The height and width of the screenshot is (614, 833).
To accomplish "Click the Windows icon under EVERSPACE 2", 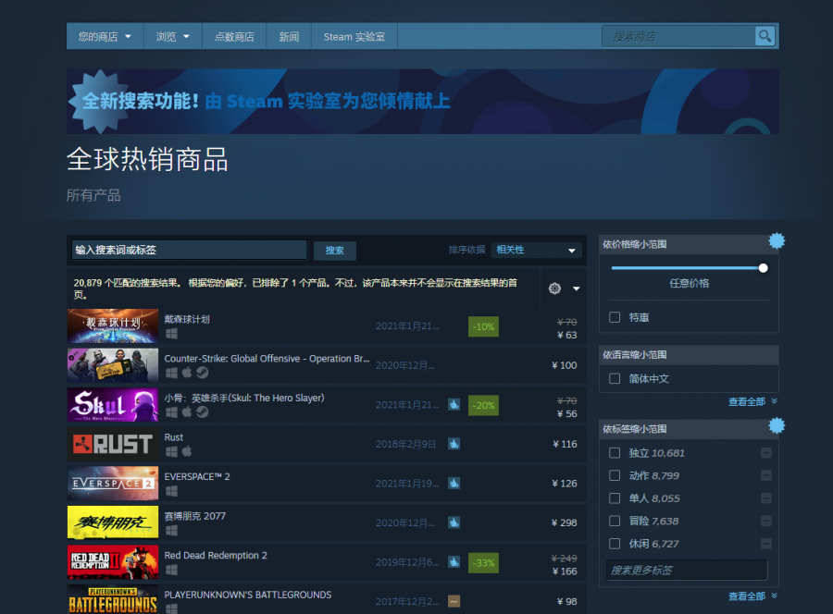I will 171,491.
